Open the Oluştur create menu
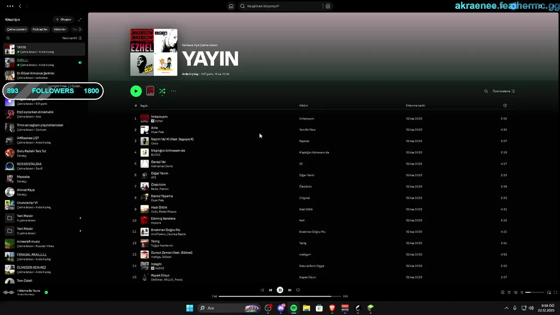Viewport: 560px width, 315px height. tap(63, 19)
